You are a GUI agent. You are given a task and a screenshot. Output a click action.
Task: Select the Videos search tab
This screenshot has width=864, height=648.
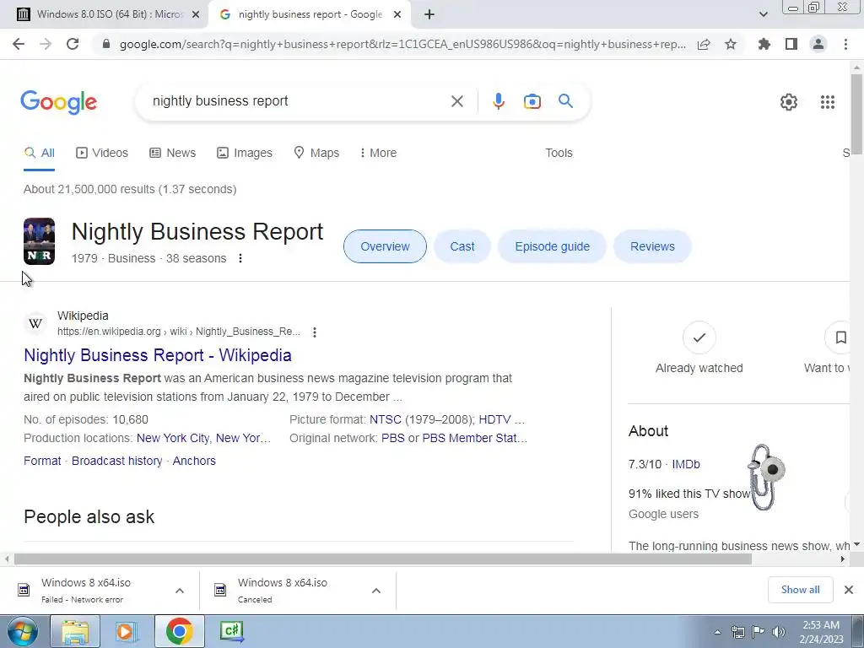pyautogui.click(x=102, y=153)
